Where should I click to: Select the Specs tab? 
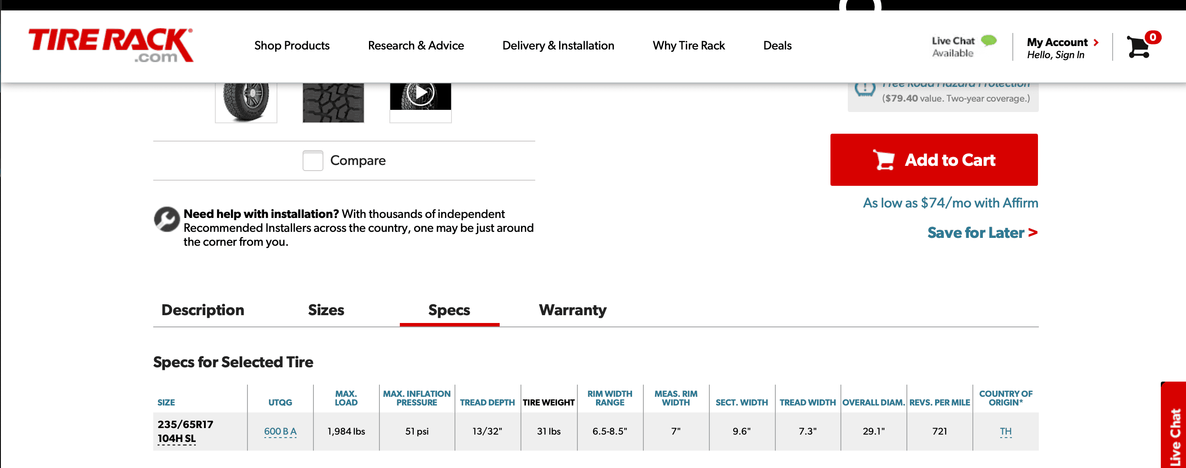(x=449, y=310)
